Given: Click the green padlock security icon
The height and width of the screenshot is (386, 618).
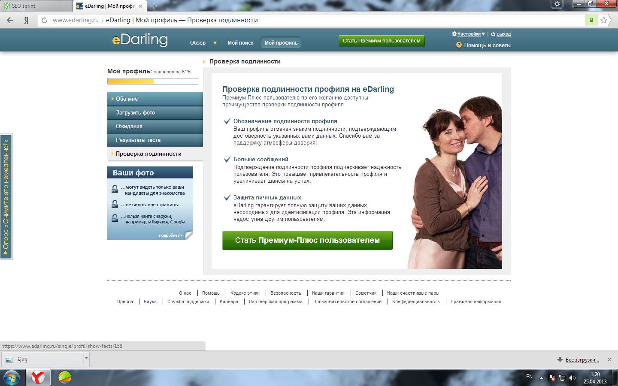Looking at the screenshot, I should (591, 20).
